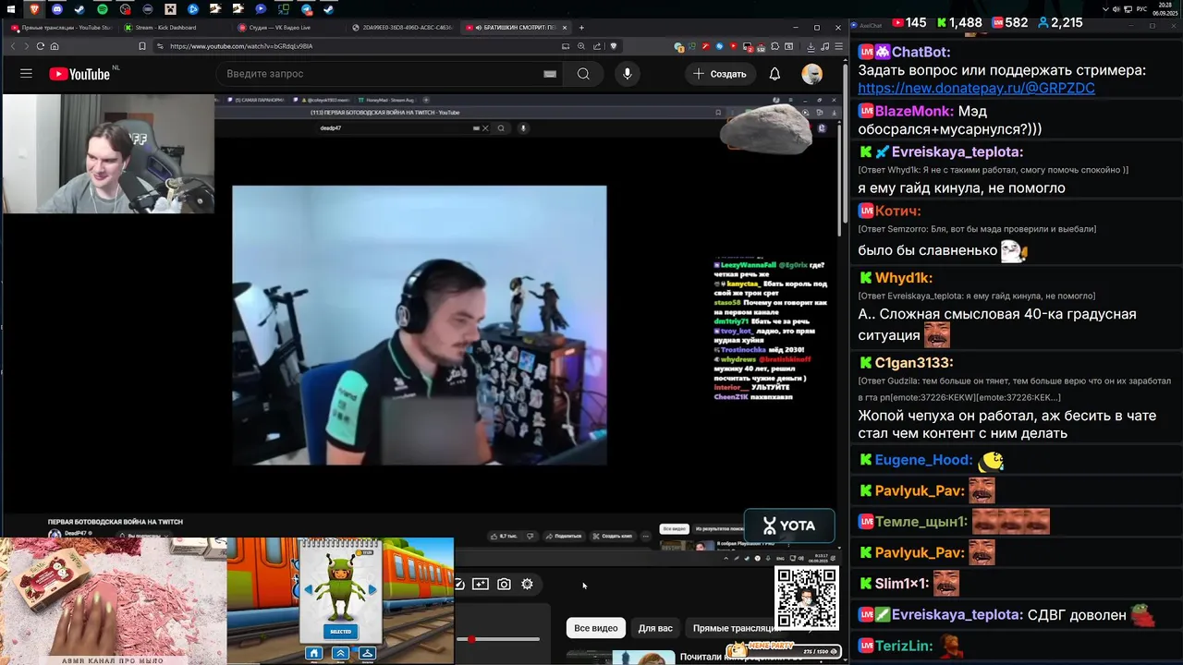Viewport: 1183px width, 665px height.
Task: Dislike the video with the thumbs down
Action: tap(530, 536)
